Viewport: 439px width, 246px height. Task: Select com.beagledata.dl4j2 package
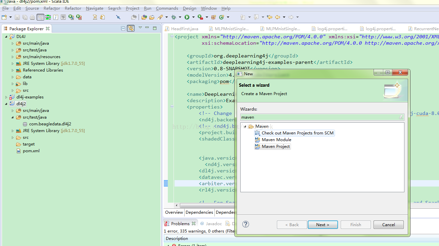pyautogui.click(x=47, y=124)
